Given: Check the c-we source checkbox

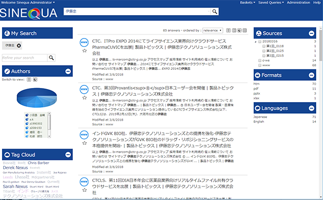Looking at the screenshot, I should pos(260,60).
